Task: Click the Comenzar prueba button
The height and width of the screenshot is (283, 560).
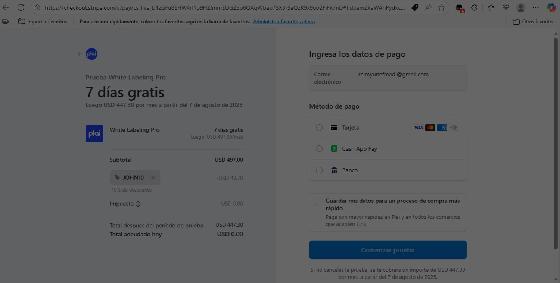Action: tap(388, 250)
